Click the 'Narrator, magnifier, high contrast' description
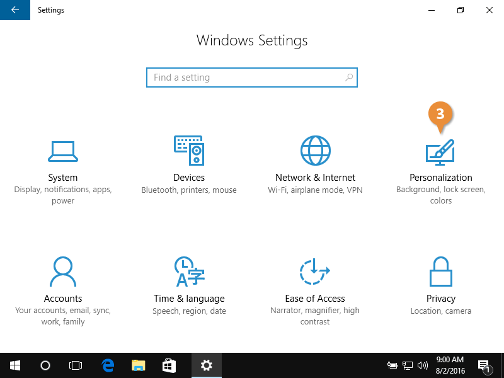Viewport: 504px width, 378px height. coord(315,316)
